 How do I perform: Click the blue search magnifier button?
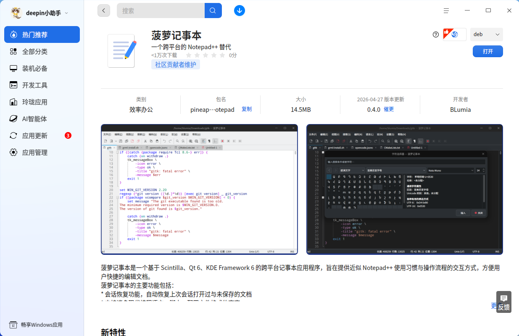[213, 11]
